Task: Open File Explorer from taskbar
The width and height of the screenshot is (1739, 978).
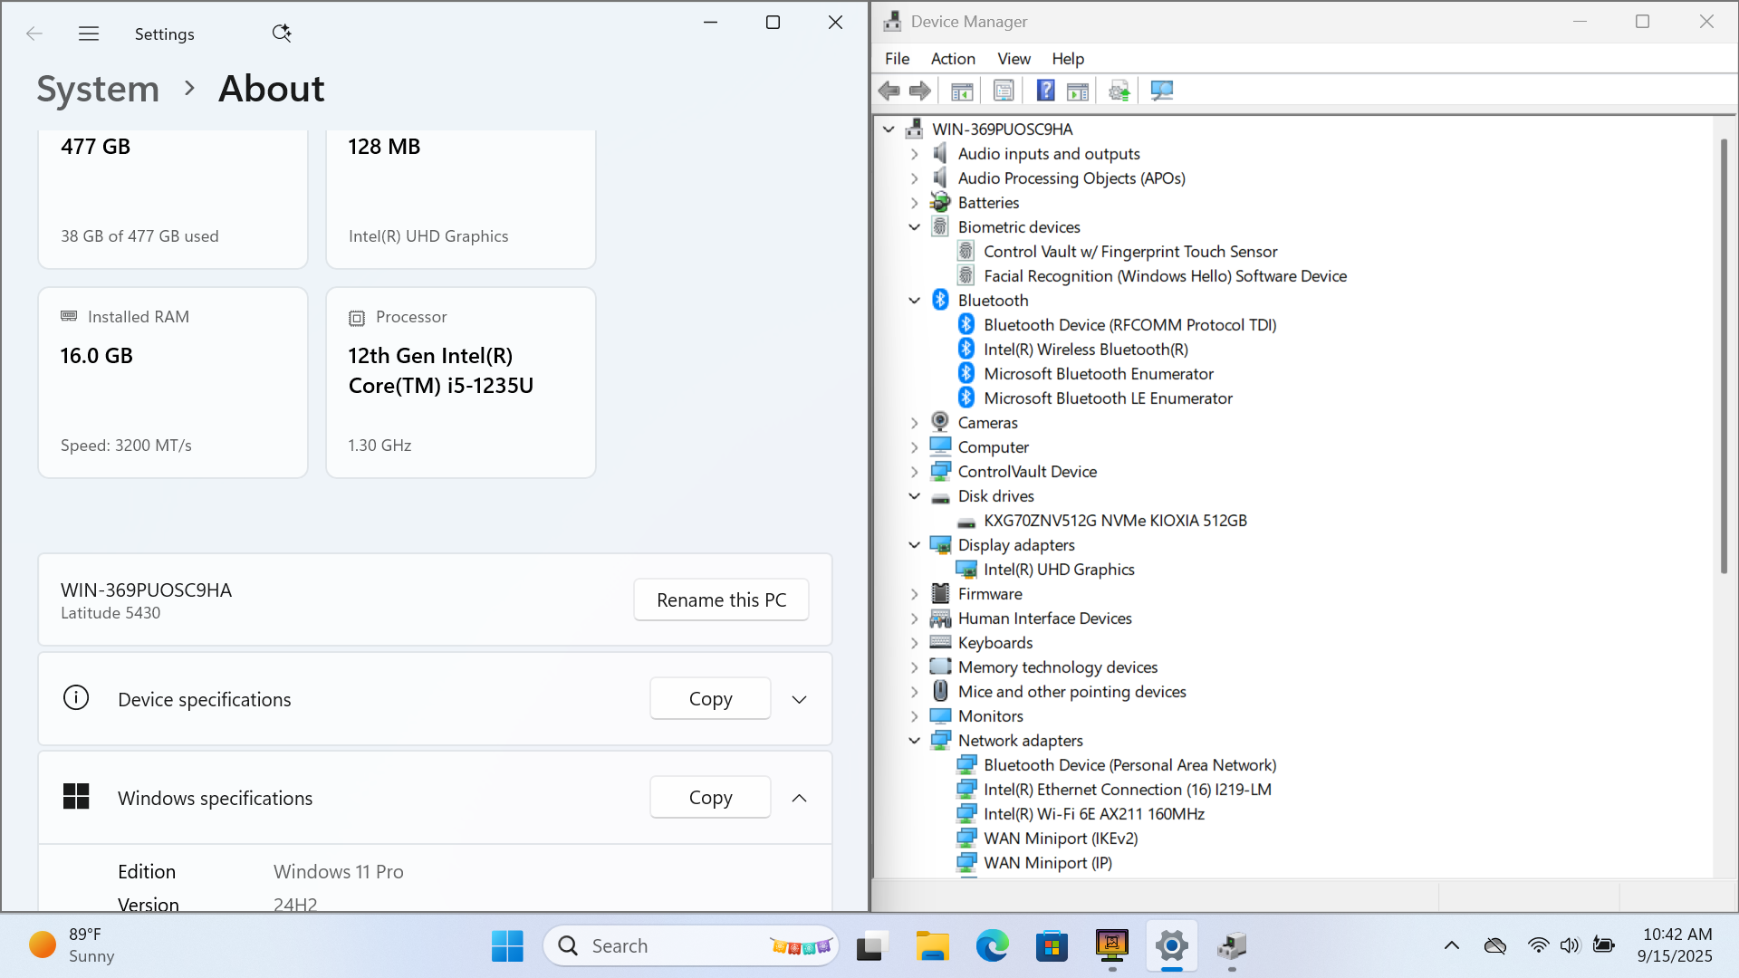Action: 932,945
